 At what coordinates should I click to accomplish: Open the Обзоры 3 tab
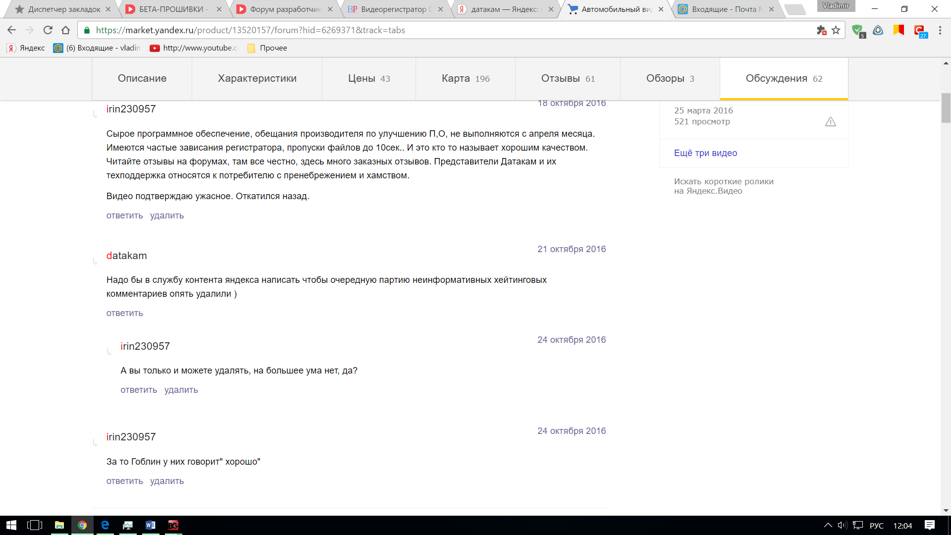(670, 78)
